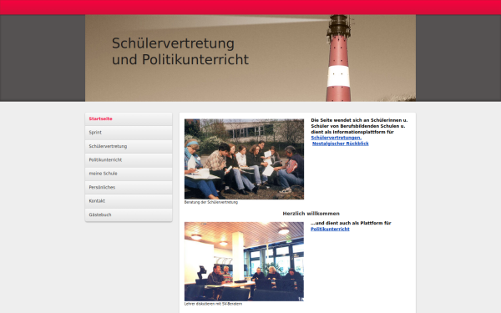Navigate to meine Schule
The image size is (501, 313).
[x=129, y=174]
